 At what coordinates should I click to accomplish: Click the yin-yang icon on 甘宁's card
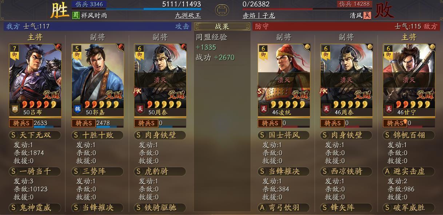431,47
